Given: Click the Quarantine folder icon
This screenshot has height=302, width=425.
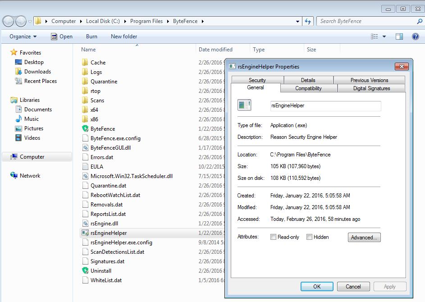Looking at the screenshot, I should (85, 81).
